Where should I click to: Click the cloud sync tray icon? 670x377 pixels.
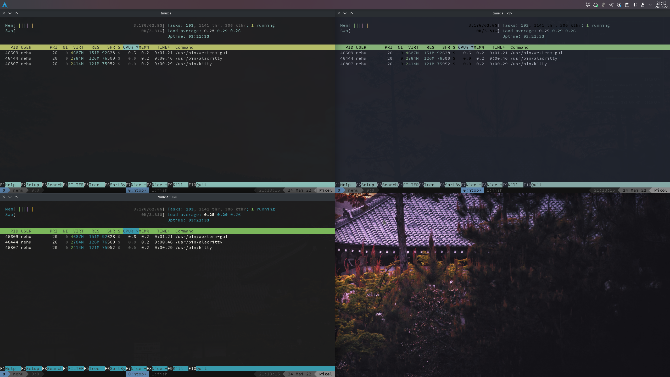[x=595, y=4]
